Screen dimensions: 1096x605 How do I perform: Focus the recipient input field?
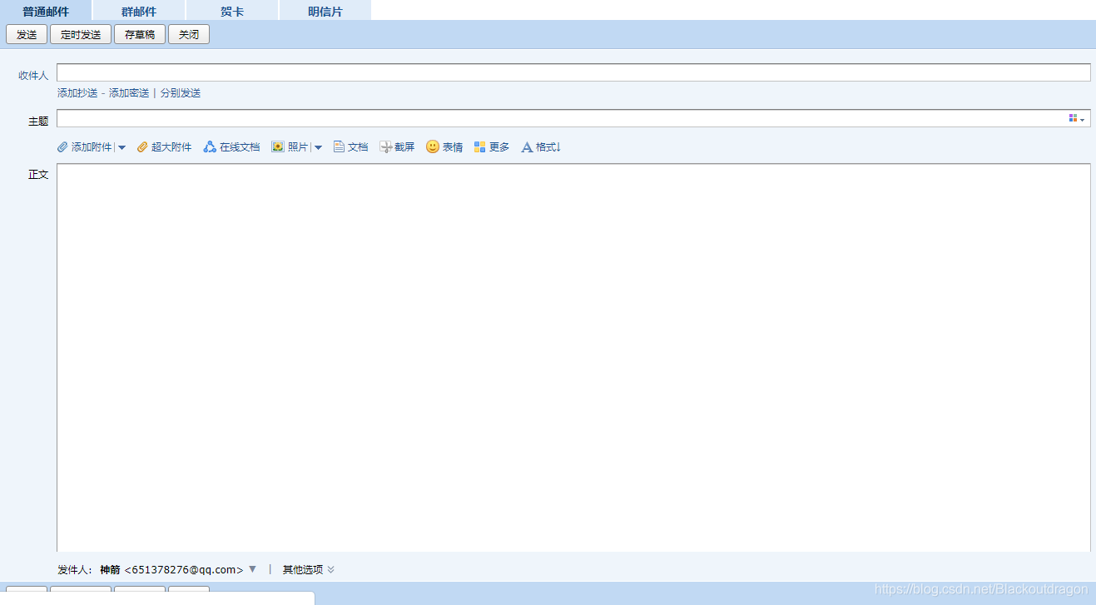coord(573,72)
